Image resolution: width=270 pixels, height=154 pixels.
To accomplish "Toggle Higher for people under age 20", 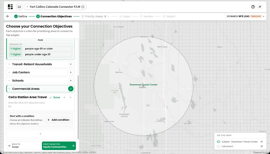I will tap(16, 54).
